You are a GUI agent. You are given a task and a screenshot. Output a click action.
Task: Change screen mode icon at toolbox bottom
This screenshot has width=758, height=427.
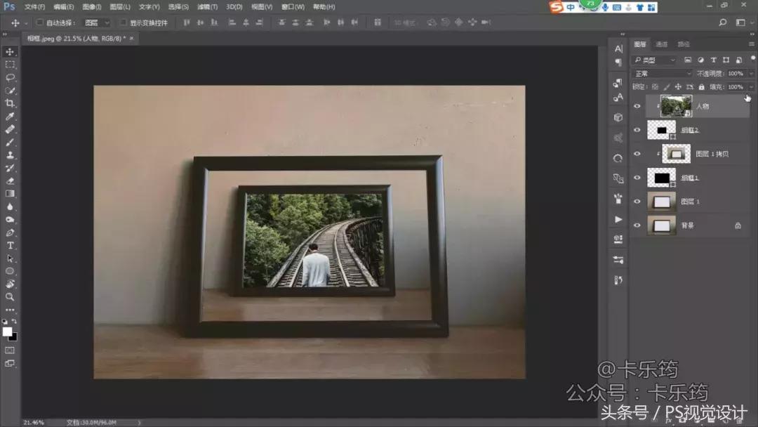(x=10, y=363)
